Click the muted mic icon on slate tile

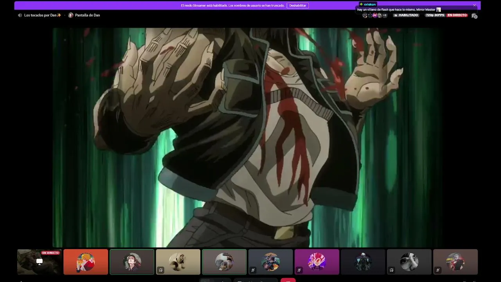(x=253, y=270)
